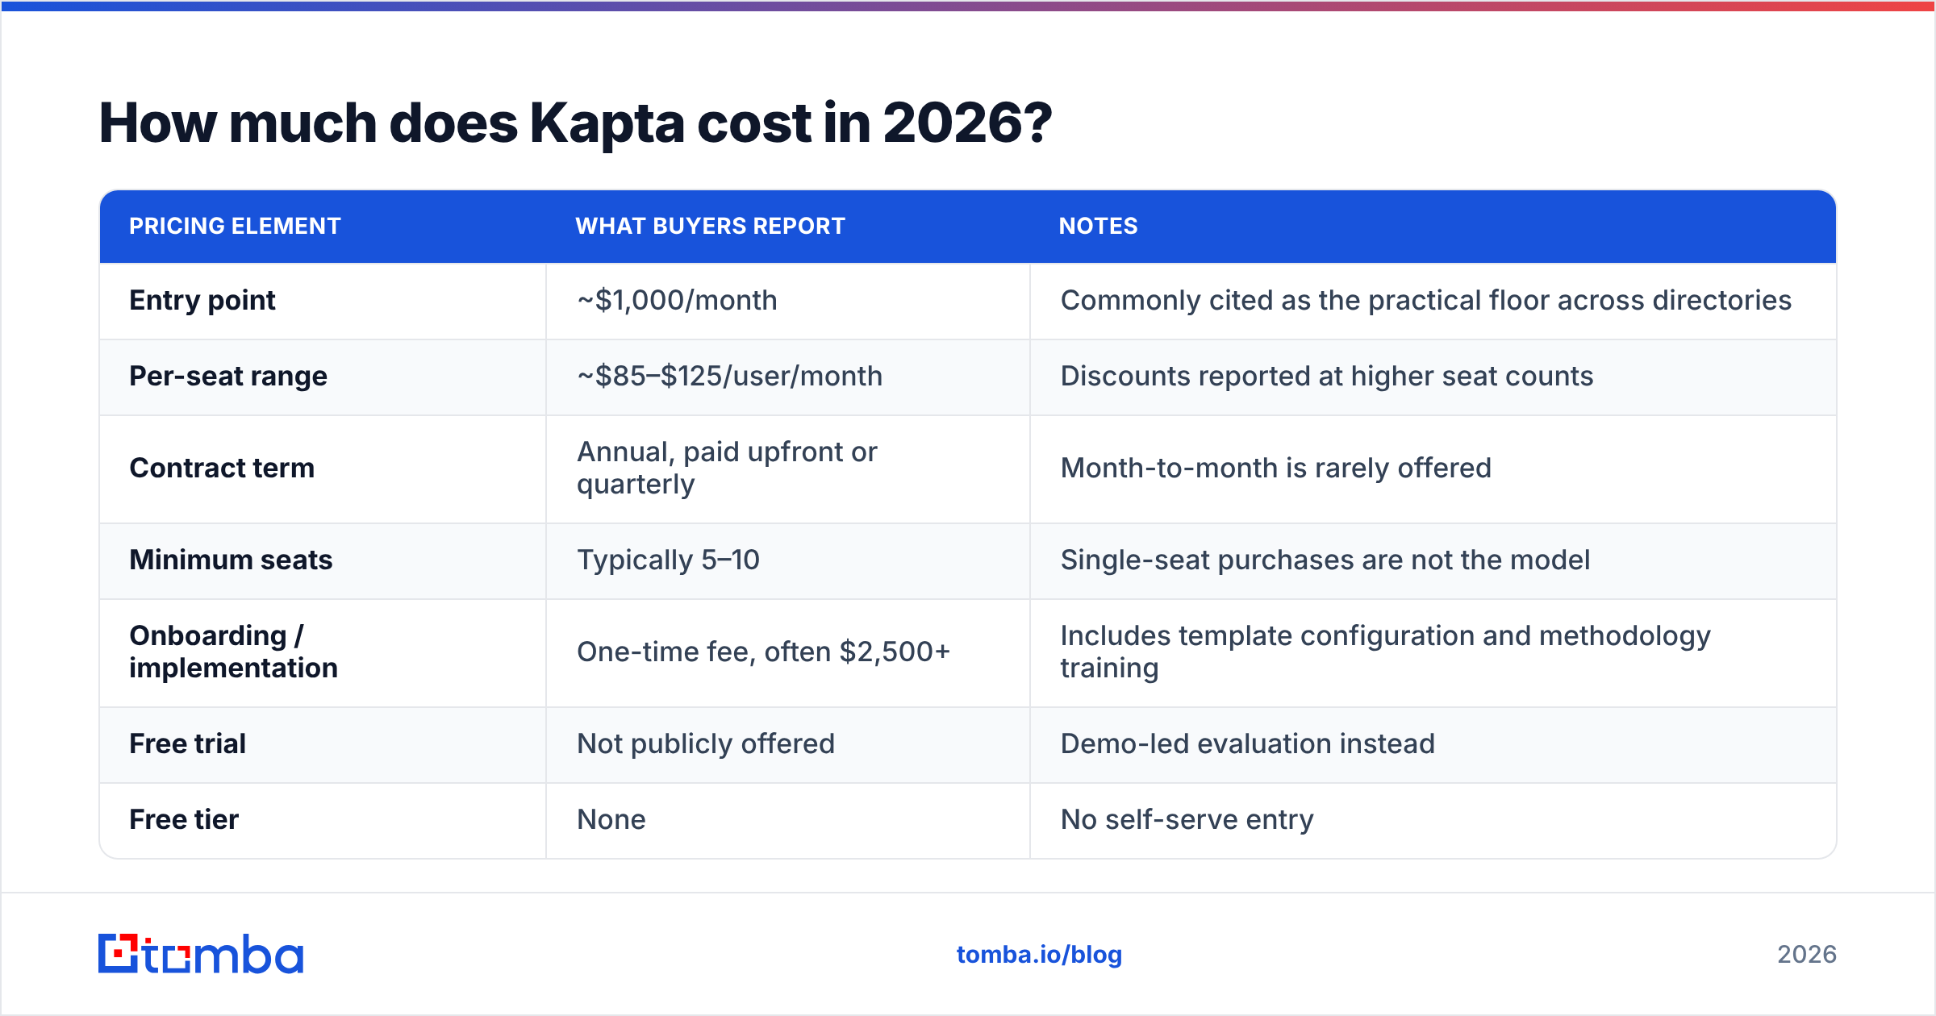Screen dimensions: 1936x1016
Task: Click "Month-to-month is rarely offered" note
Action: point(1275,468)
